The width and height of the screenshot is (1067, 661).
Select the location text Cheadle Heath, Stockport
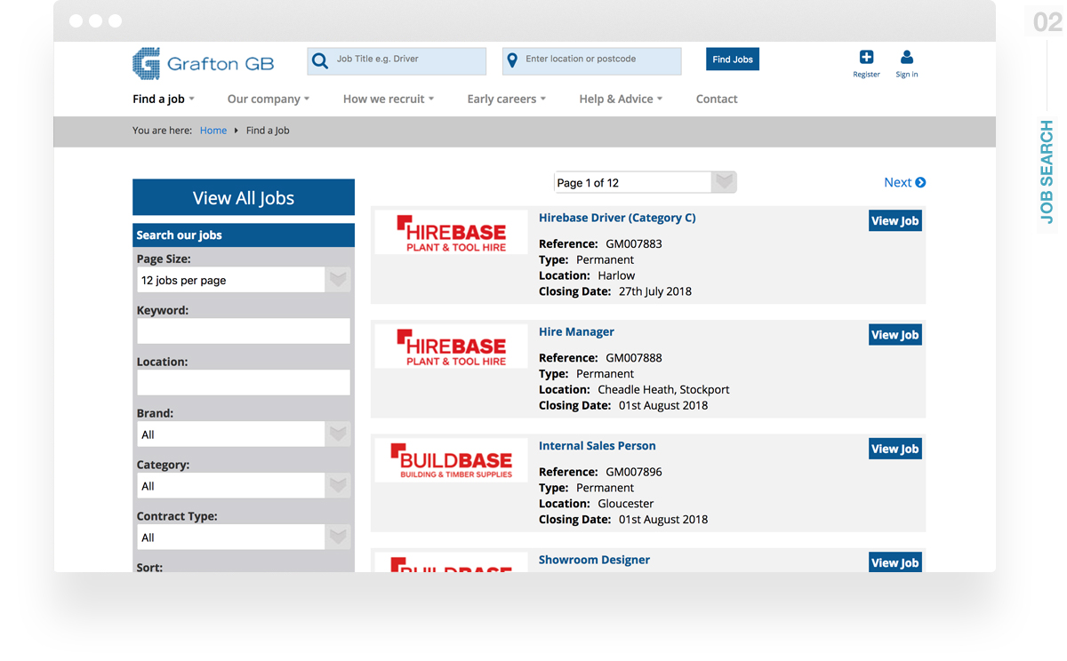tap(663, 390)
